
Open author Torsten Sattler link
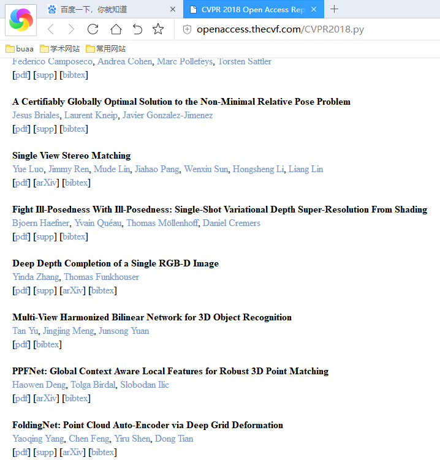(x=245, y=61)
